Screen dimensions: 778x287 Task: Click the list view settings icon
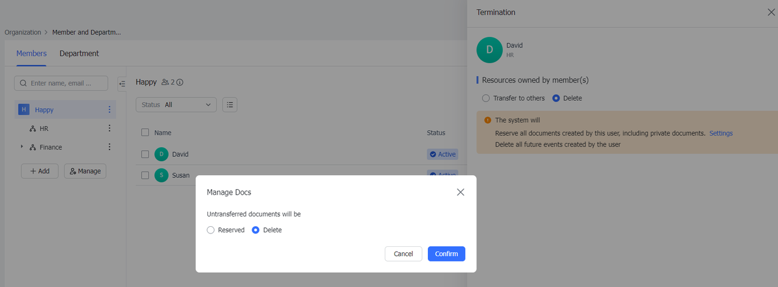[x=230, y=105]
